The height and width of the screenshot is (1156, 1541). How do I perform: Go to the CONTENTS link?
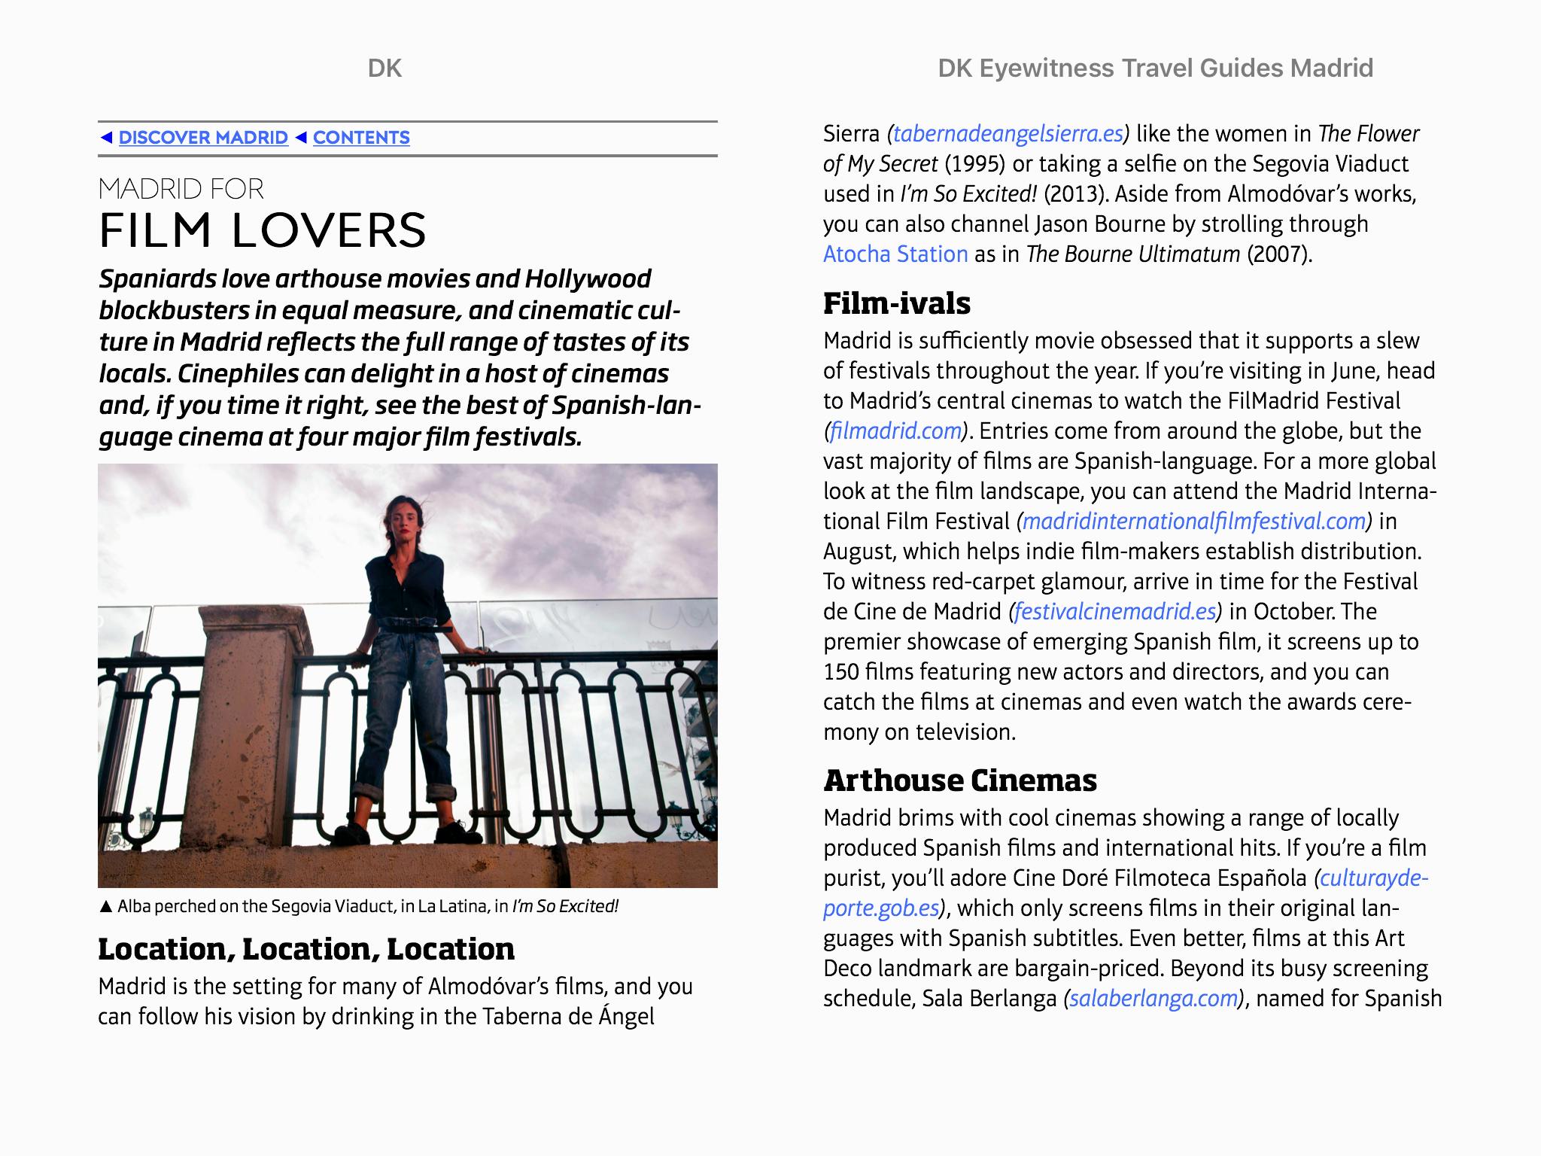click(x=361, y=138)
